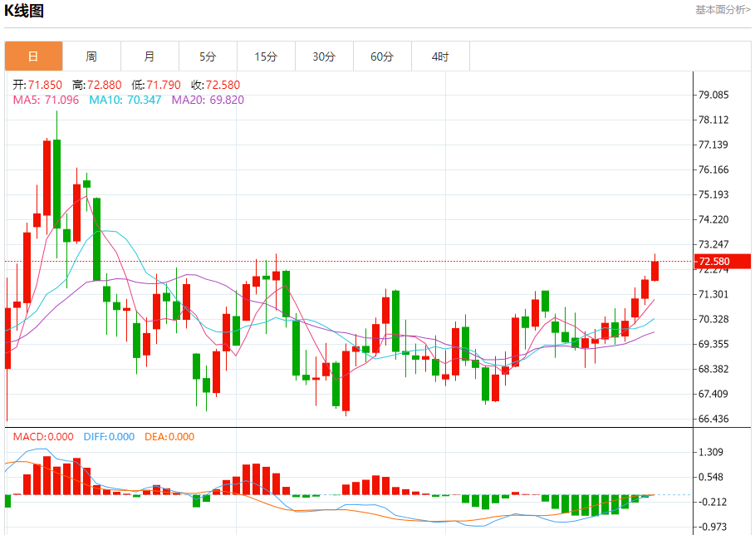Click the 74.220 price axis label
Viewport: 755px width, 535px height.
point(713,219)
